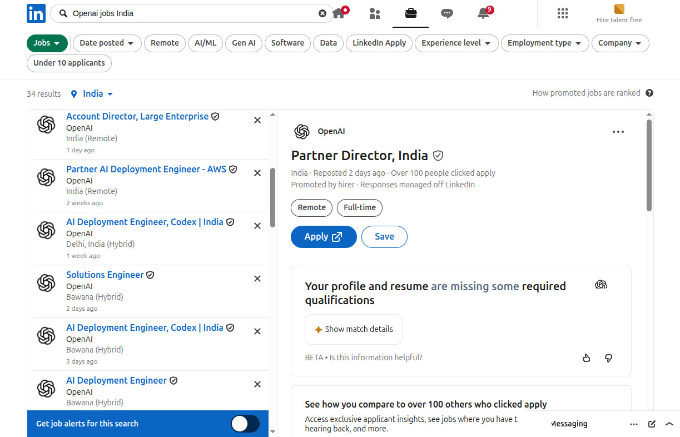Screen dimensions: 680x437
Task: Toggle the Under 10 applicants filter
Action: (x=69, y=63)
